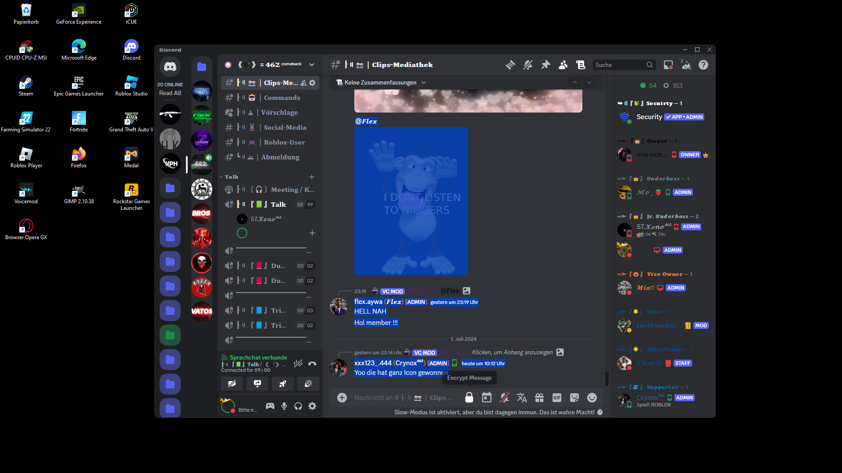Open the Abmeldung channel
The width and height of the screenshot is (842, 473).
270,157
